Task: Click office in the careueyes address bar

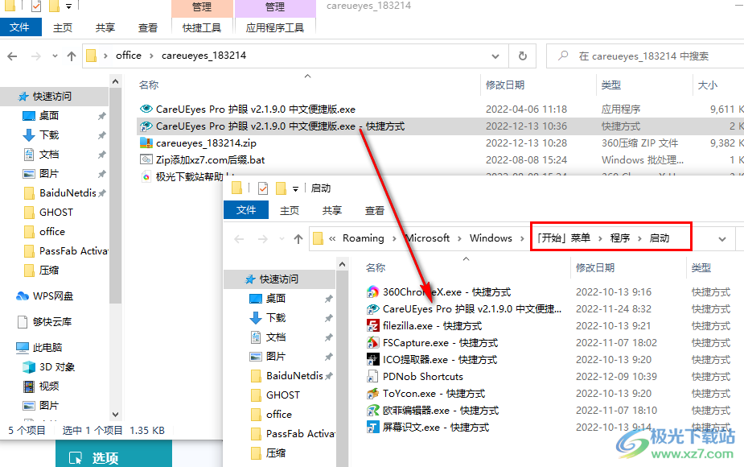Action: [129, 56]
